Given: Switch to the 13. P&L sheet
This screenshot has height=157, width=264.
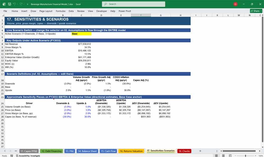Looking at the screenshot, I should point(70,151).
